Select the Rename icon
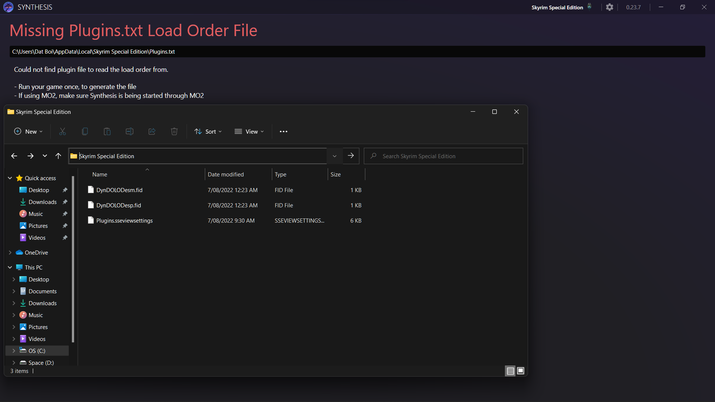 point(129,131)
